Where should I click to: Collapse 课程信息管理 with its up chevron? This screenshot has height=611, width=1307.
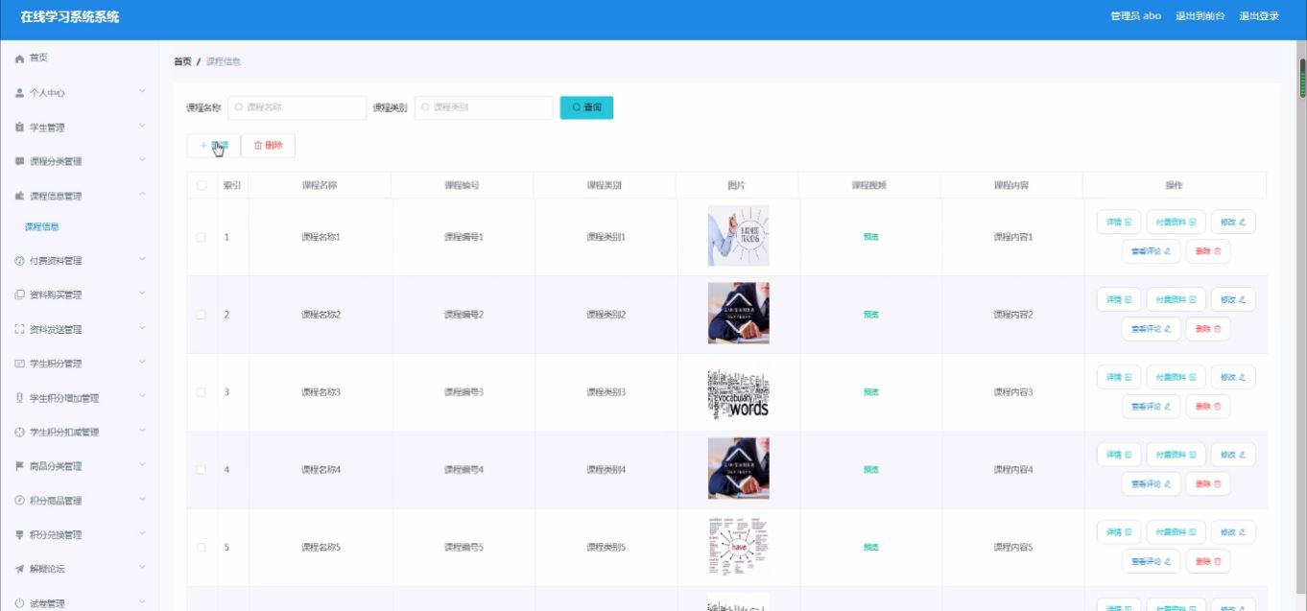[x=142, y=195]
